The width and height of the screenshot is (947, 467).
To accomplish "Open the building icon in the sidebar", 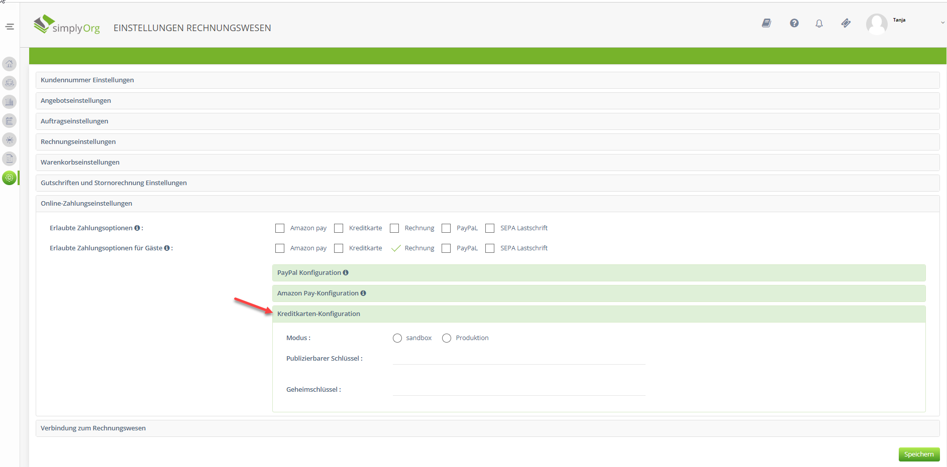I will point(10,102).
